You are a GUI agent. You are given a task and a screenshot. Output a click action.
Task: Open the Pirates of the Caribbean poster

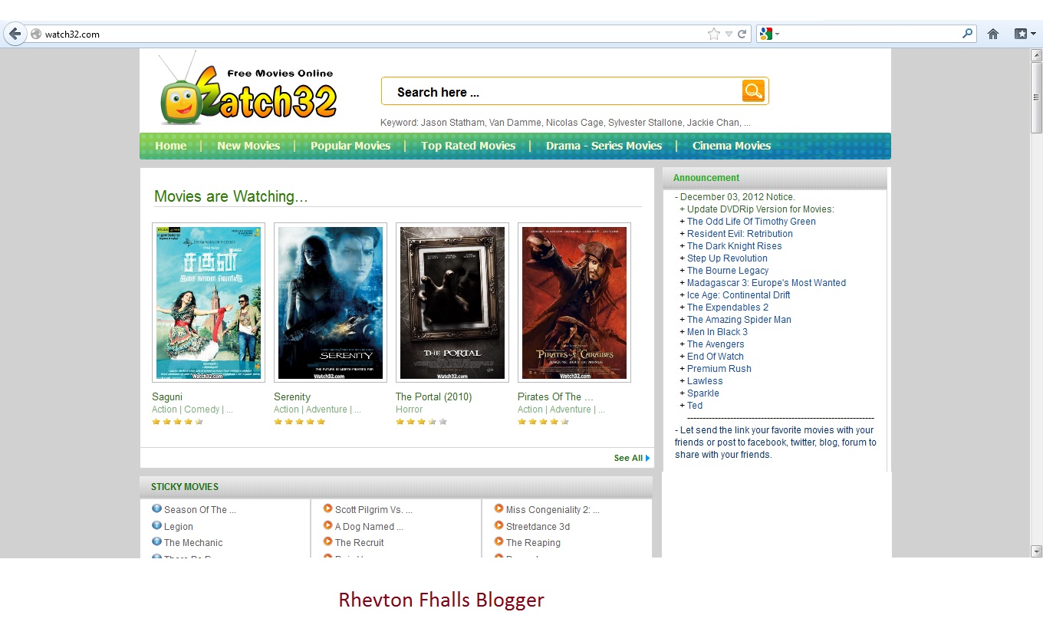click(x=574, y=303)
